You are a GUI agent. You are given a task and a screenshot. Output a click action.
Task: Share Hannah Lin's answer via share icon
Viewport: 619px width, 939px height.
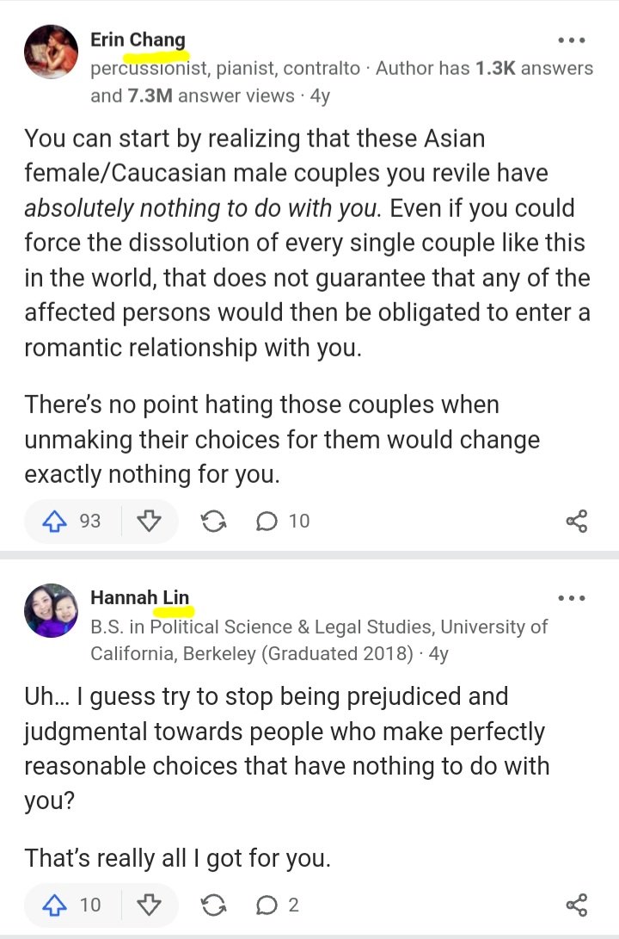coord(577,905)
